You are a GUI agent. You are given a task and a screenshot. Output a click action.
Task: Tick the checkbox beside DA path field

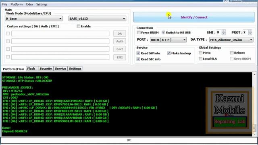[8, 33]
